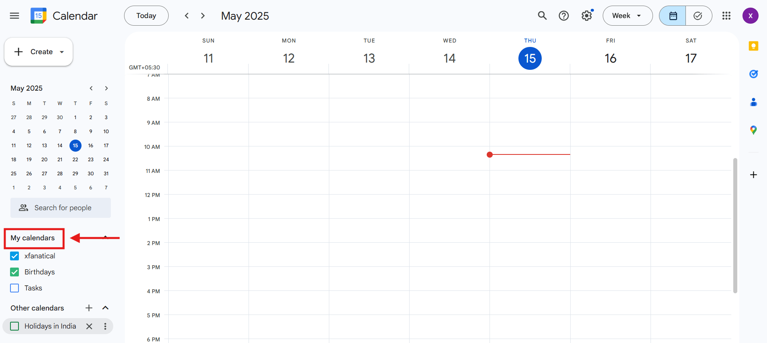
Task: Click the search magnifier icon
Action: click(x=542, y=16)
